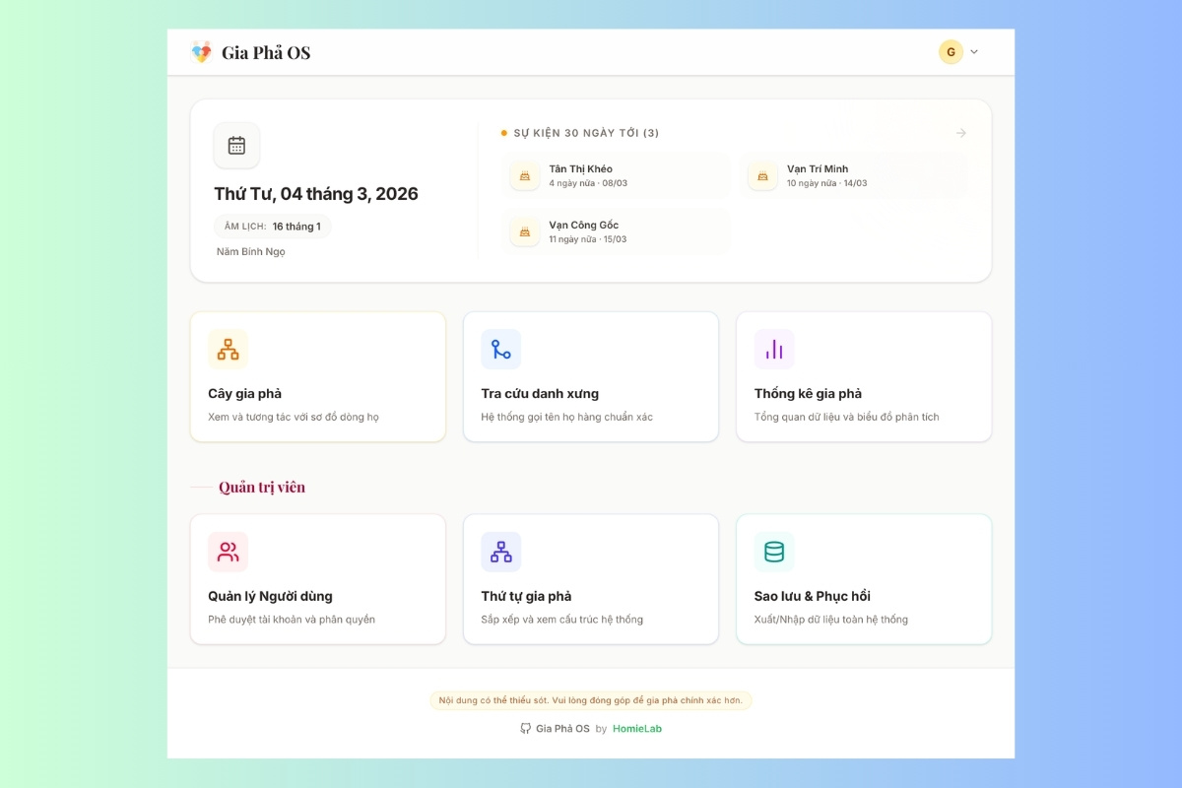This screenshot has height=788, width=1182.
Task: Click birthday cake icon for Vạn Công Gốc
Action: click(x=525, y=232)
